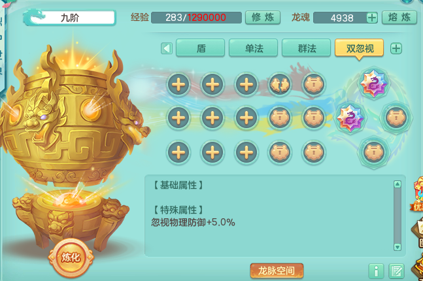Click the first empty plus slot in the top row
Screen dimensions: 423x281
coord(178,84)
